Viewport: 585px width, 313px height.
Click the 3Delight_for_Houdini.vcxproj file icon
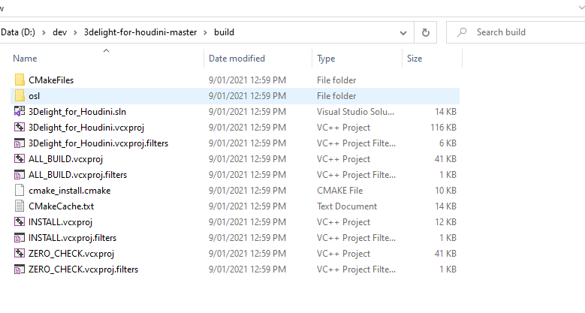pos(20,128)
